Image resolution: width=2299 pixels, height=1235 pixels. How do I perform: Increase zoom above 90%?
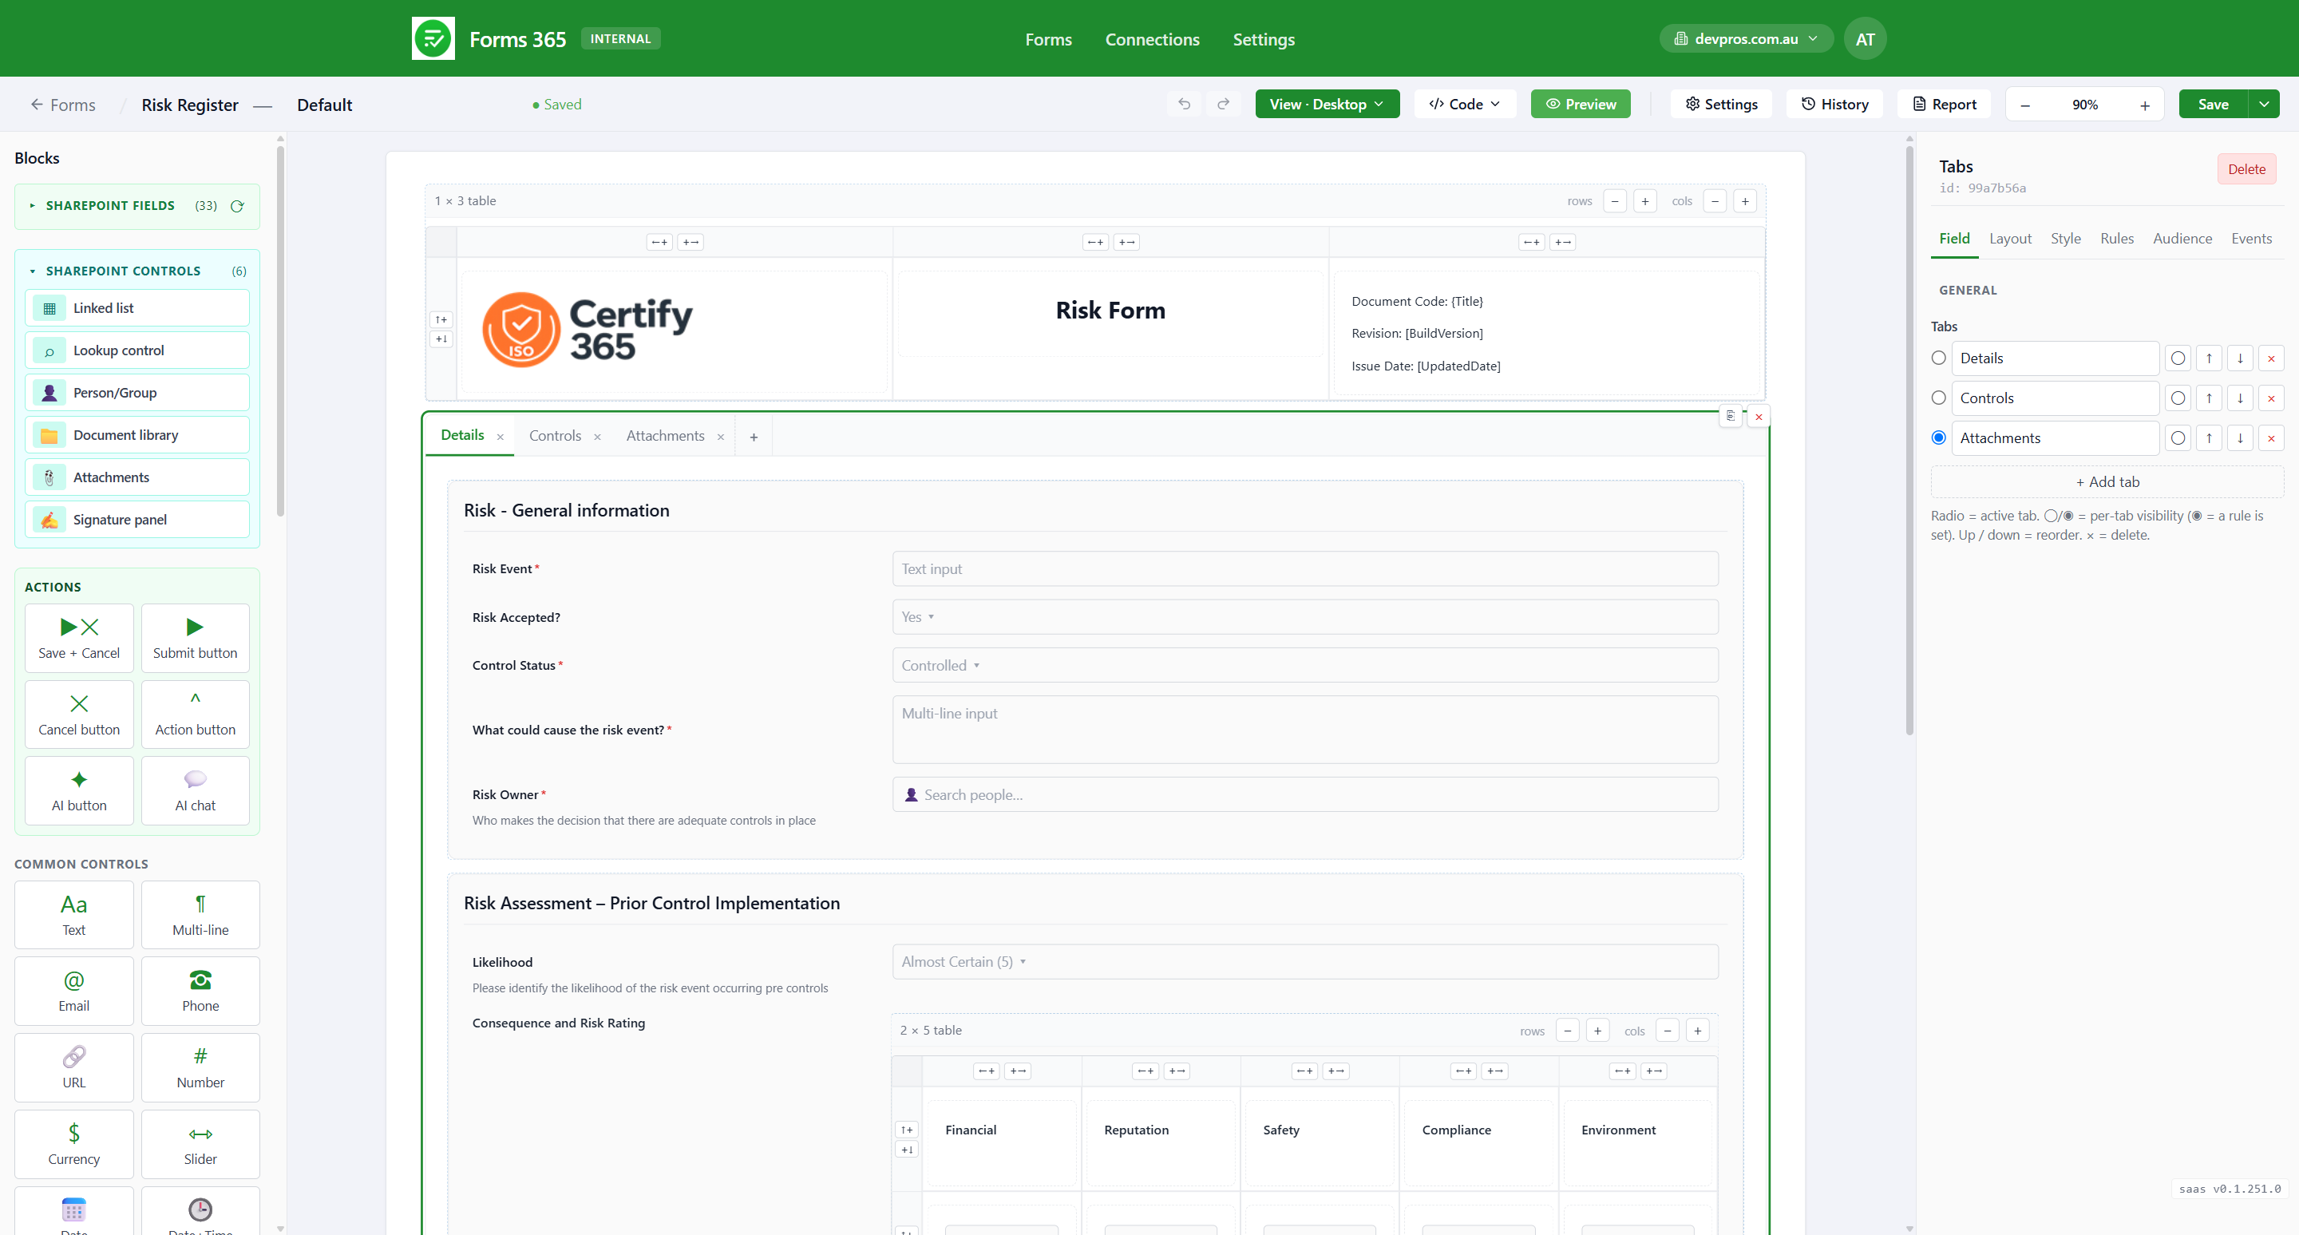pyautogui.click(x=2143, y=105)
